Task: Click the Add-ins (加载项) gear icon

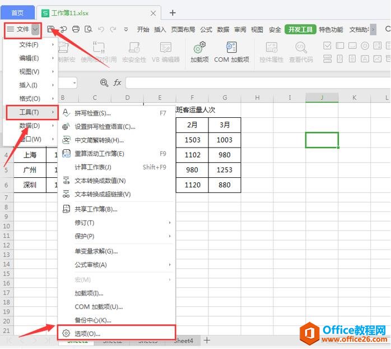Action: (x=199, y=48)
